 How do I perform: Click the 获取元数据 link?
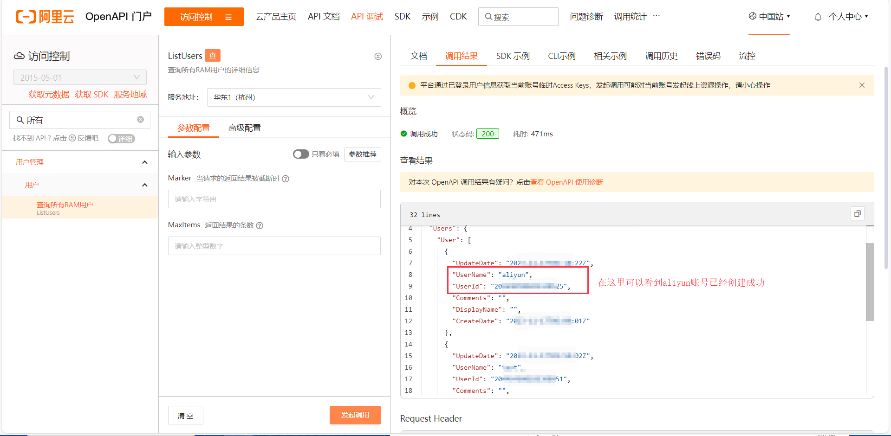coord(49,95)
